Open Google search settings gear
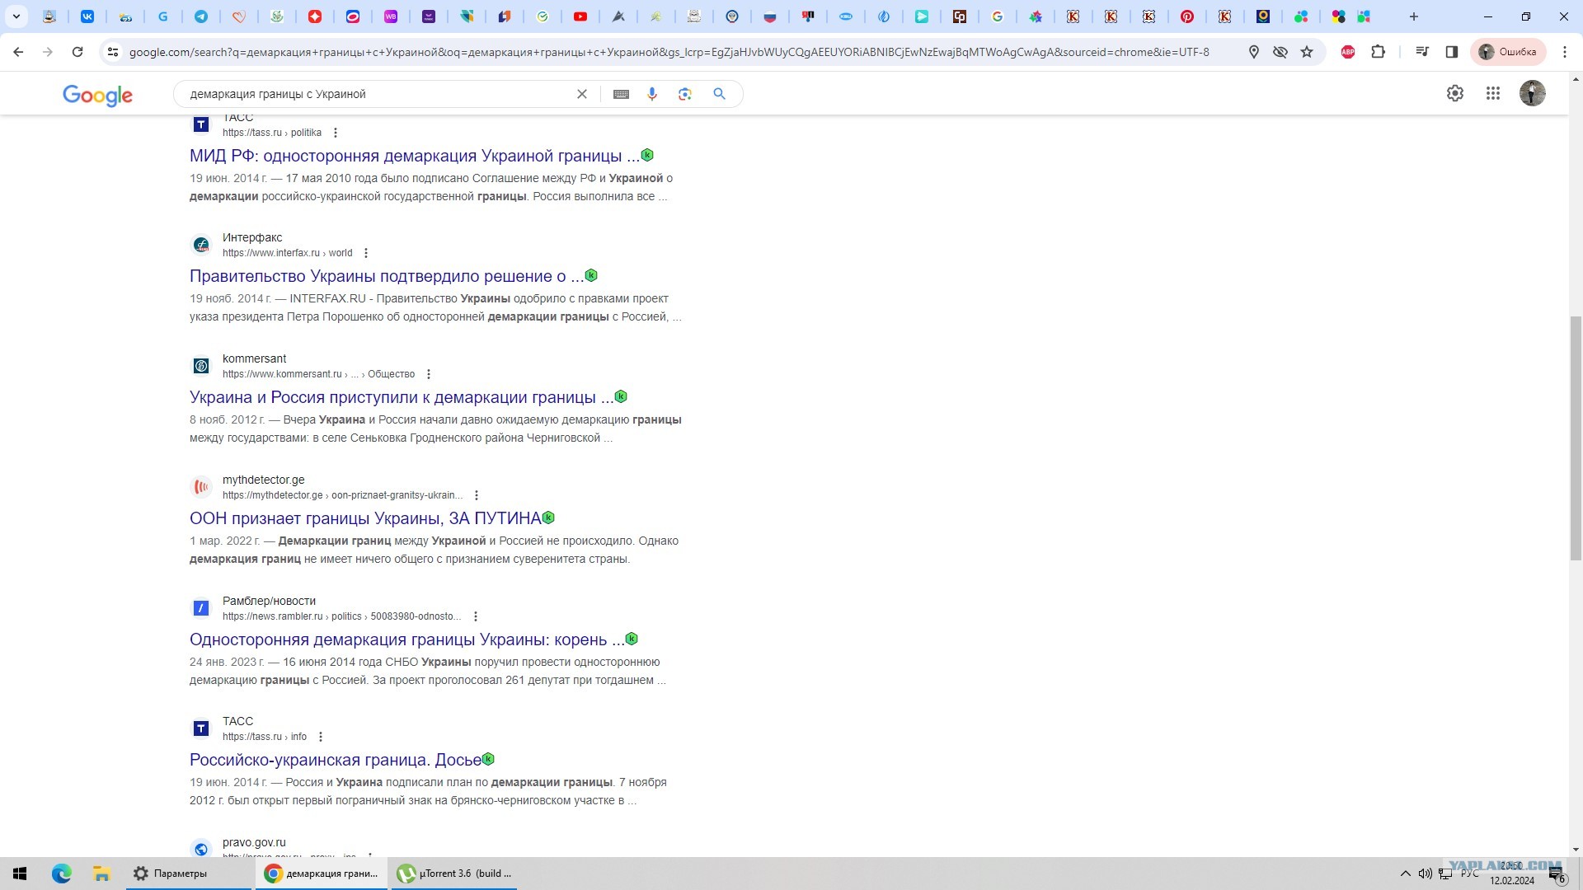The height and width of the screenshot is (890, 1583). pyautogui.click(x=1455, y=93)
